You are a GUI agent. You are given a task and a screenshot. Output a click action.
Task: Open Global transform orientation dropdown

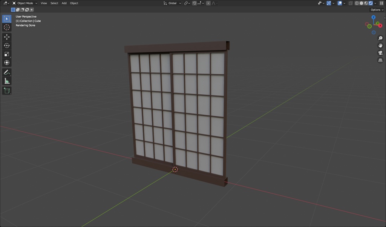(x=172, y=3)
